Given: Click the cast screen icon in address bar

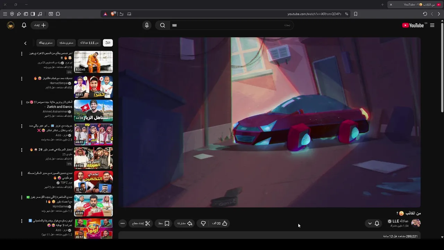Looking at the screenshot, I should (x=129, y=14).
